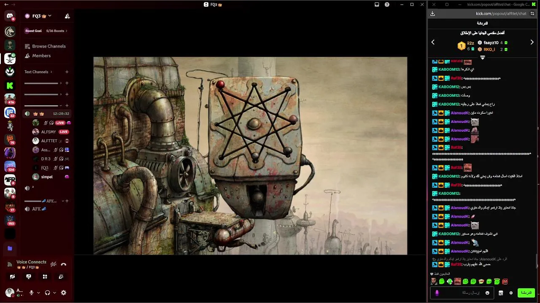Screen dimensions: 540x303
Task: Click the Kick chat message input field
Action: tap(462, 292)
